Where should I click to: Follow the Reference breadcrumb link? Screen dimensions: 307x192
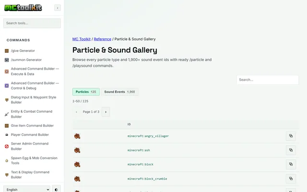[x=102, y=39]
